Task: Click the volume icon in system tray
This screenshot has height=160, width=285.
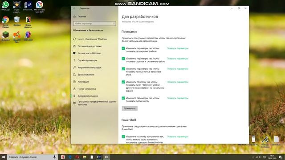Action: click(x=260, y=157)
